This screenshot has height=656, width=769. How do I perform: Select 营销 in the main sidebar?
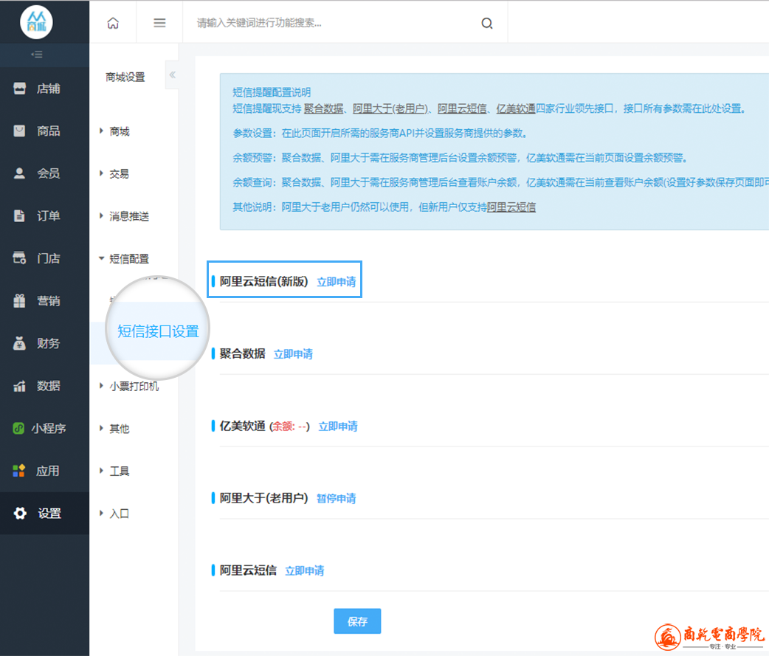tap(49, 300)
